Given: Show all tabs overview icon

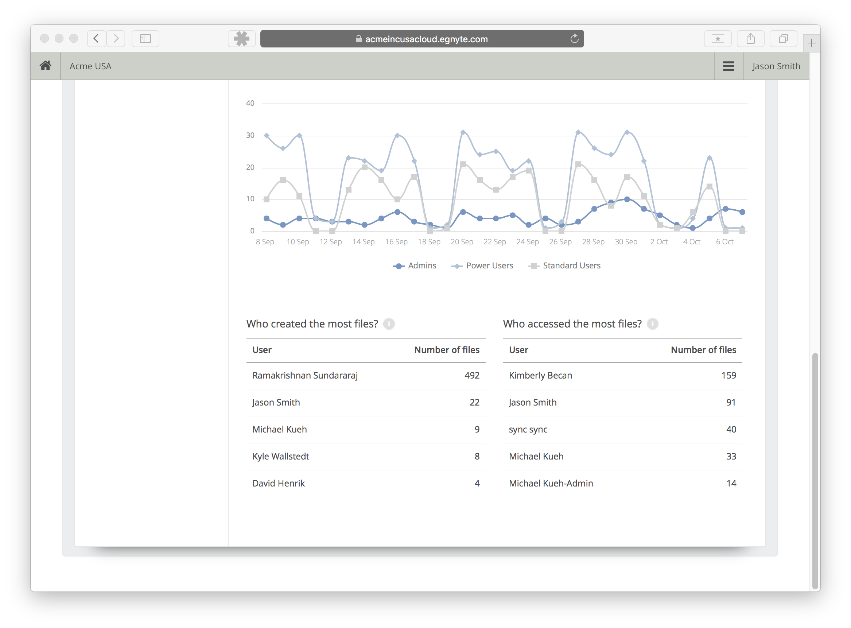Looking at the screenshot, I should click(x=783, y=39).
